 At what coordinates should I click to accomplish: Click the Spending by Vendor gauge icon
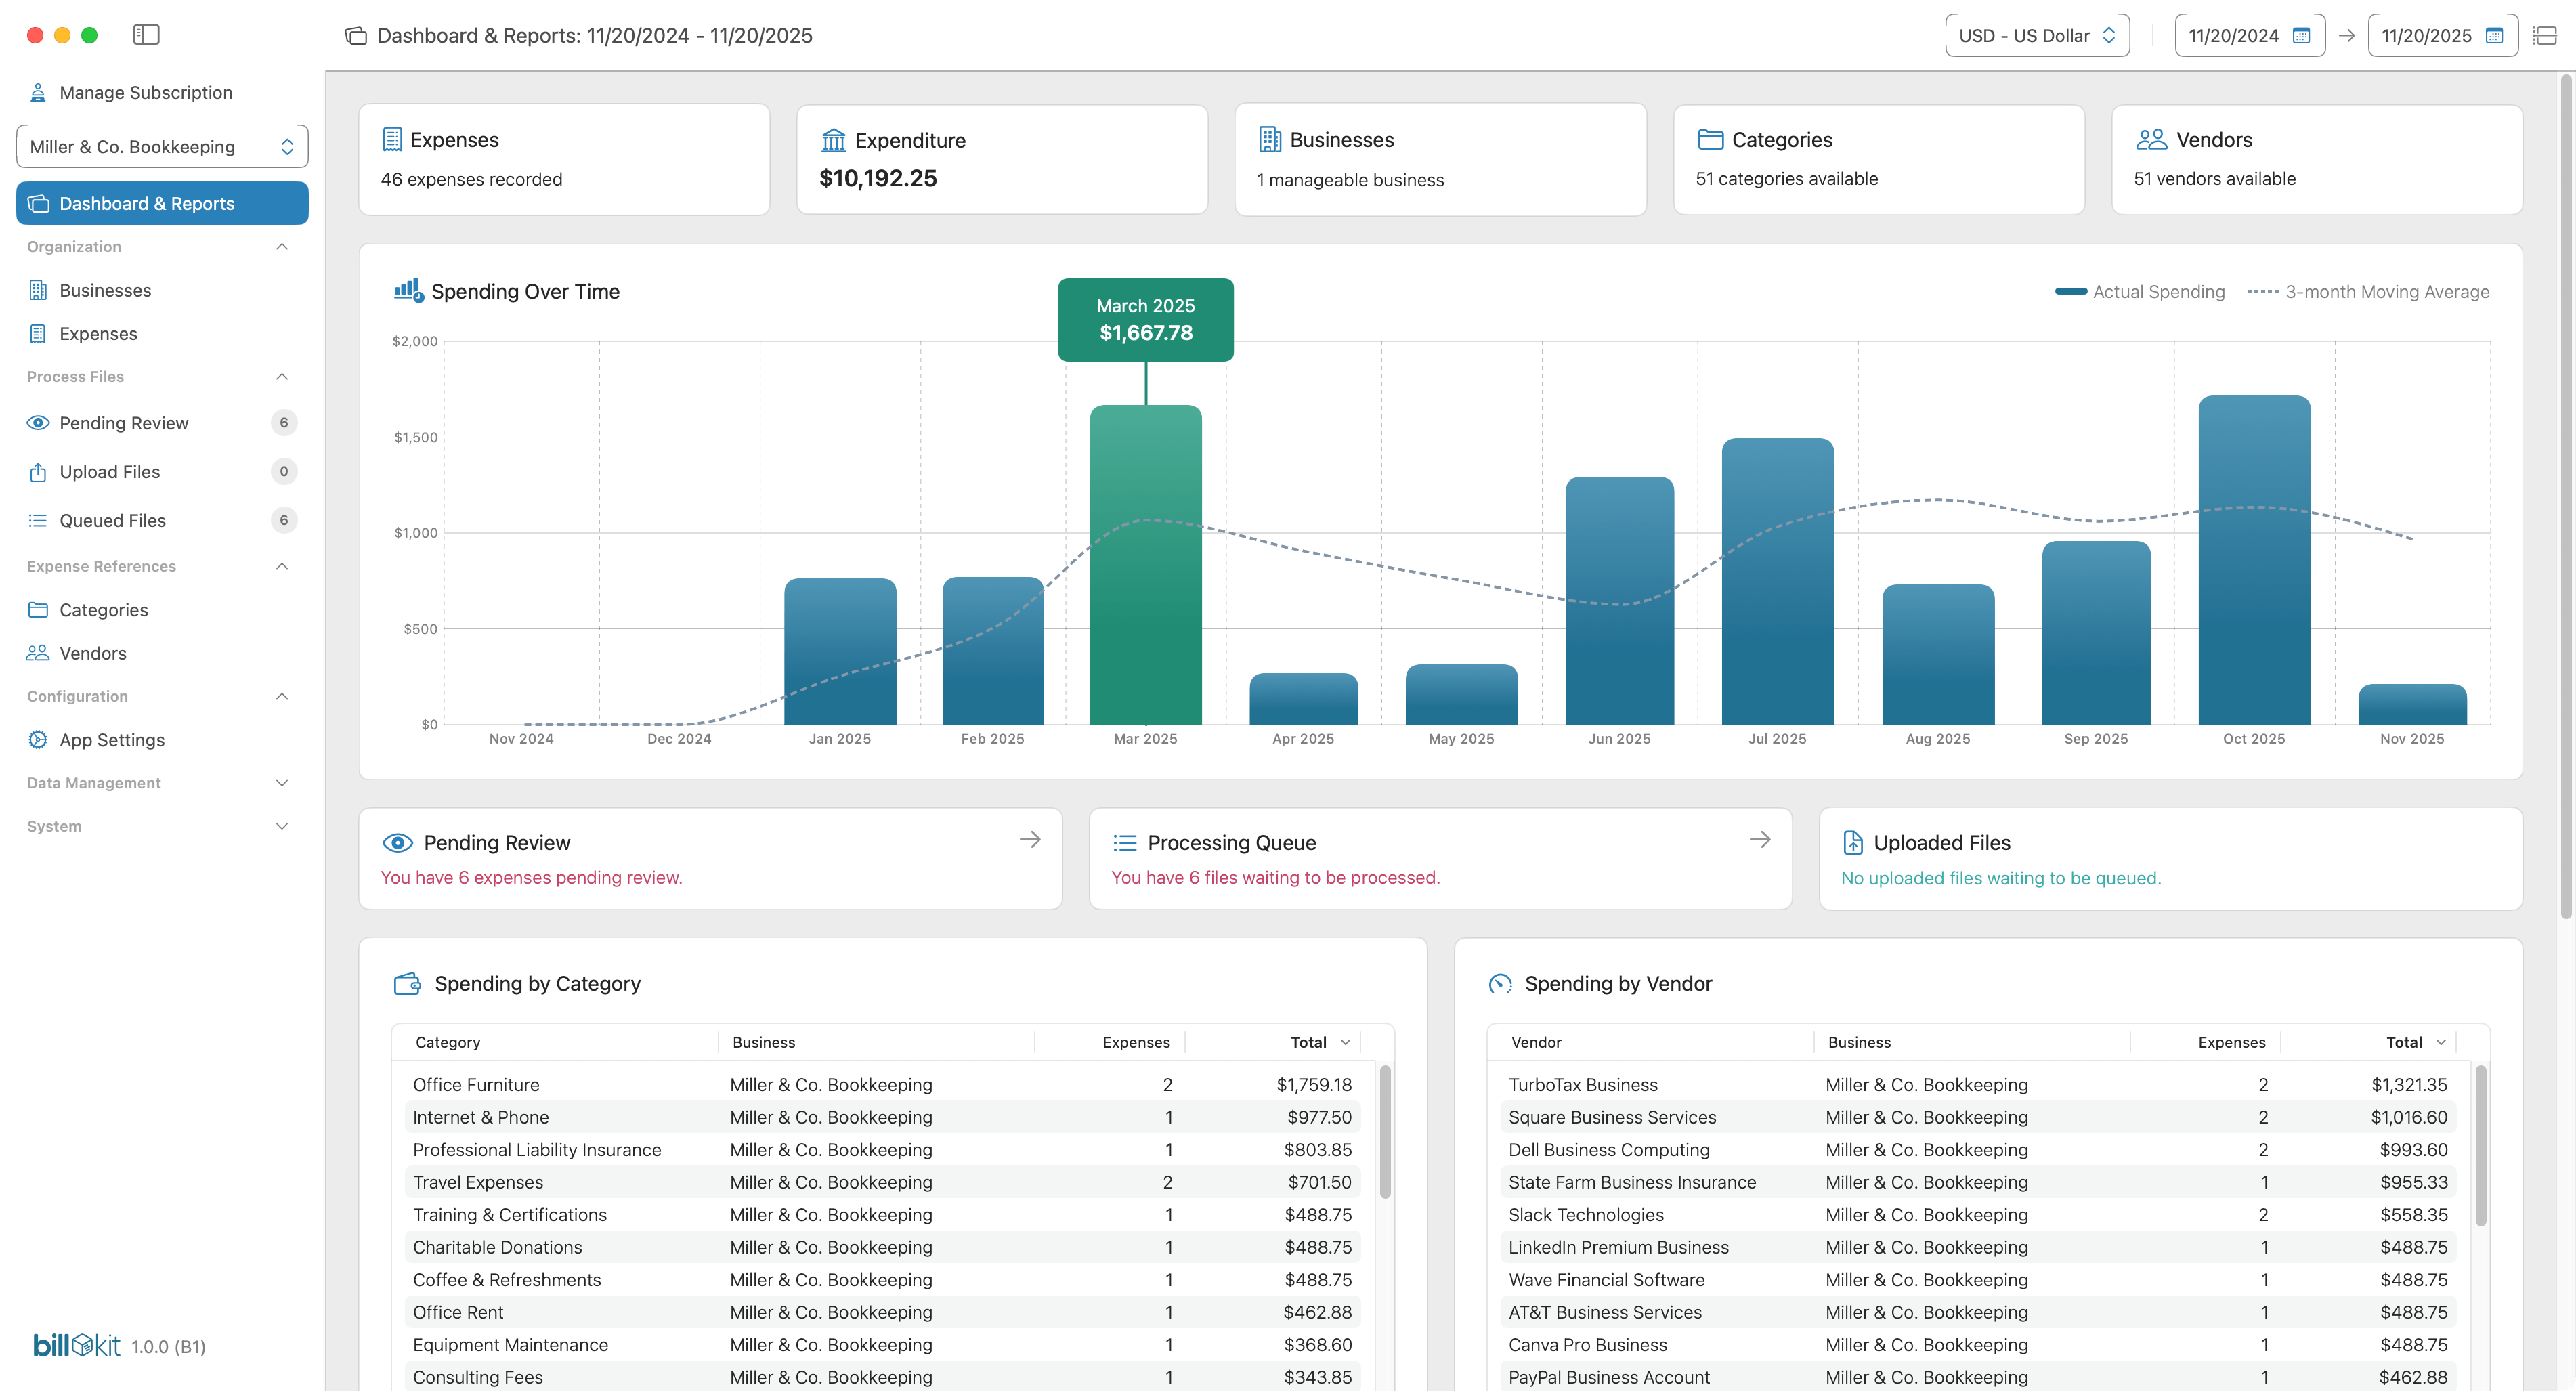click(x=1500, y=984)
